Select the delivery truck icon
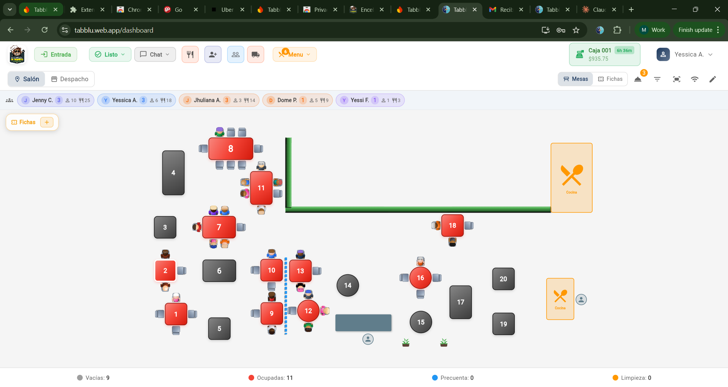The height and width of the screenshot is (387, 728). click(256, 54)
